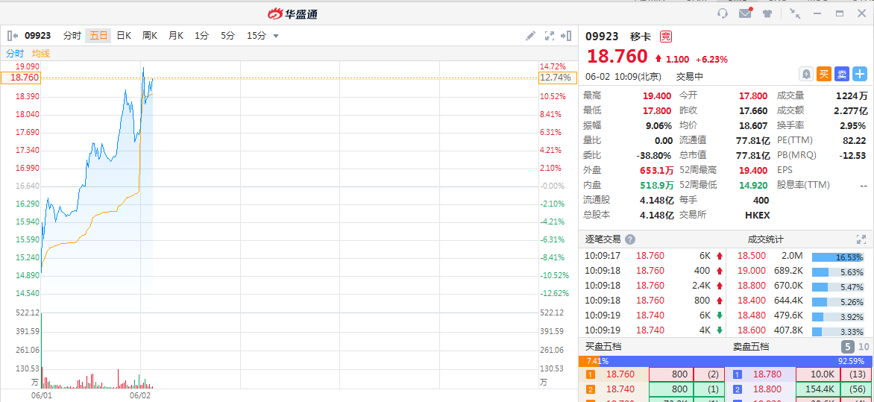Viewport: 874px width, 402px height.
Task: Open the more timeframes dropdown arrow
Action: pyautogui.click(x=275, y=37)
